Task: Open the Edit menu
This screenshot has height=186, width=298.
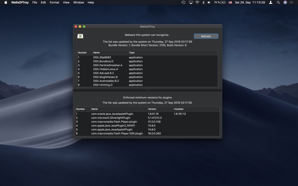Action: pyautogui.click(x=43, y=3)
